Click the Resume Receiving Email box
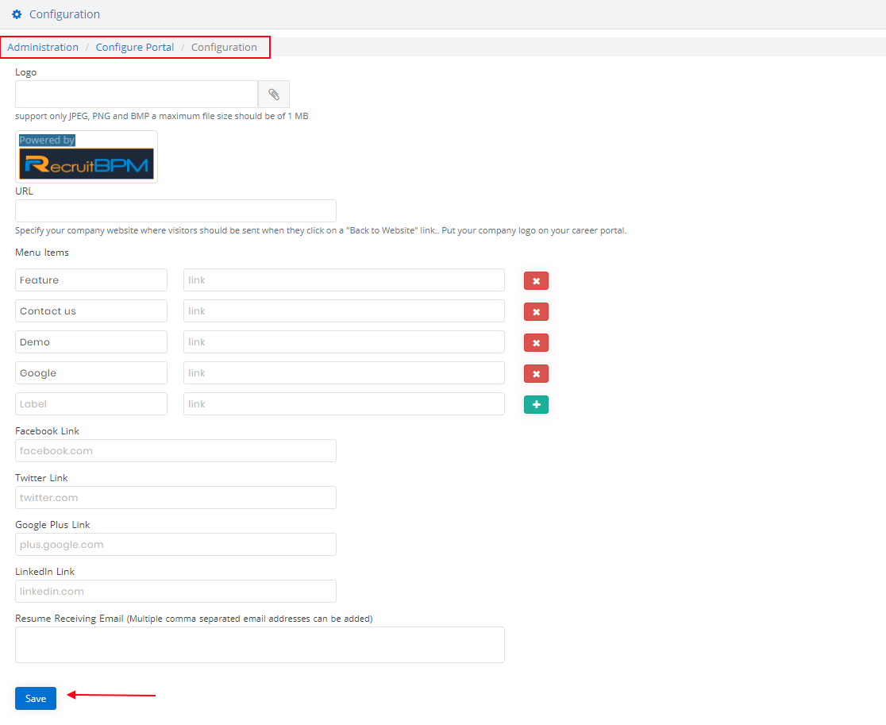Viewport: 886px width, 725px height. (x=260, y=644)
